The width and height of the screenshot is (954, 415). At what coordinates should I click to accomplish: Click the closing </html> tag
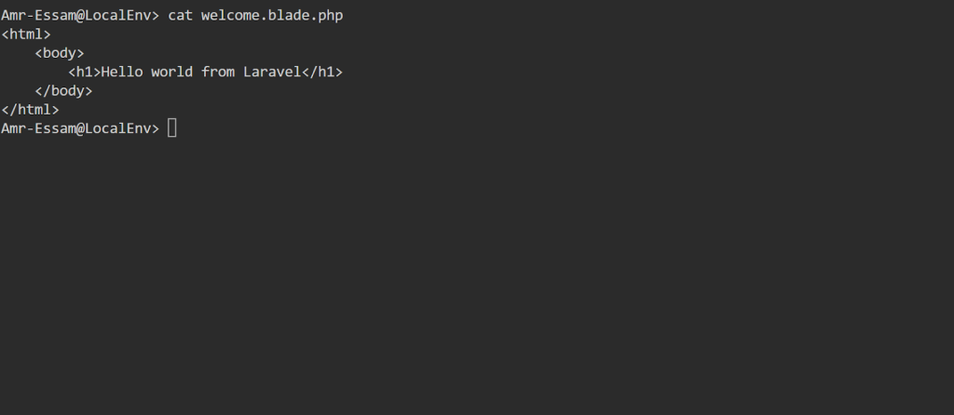[30, 110]
